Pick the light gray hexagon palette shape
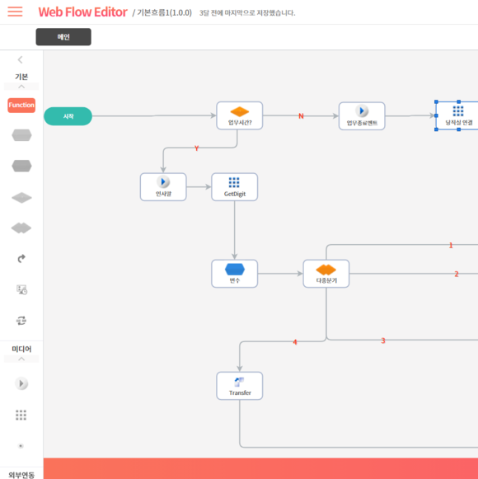This screenshot has width=478, height=479. (x=21, y=135)
